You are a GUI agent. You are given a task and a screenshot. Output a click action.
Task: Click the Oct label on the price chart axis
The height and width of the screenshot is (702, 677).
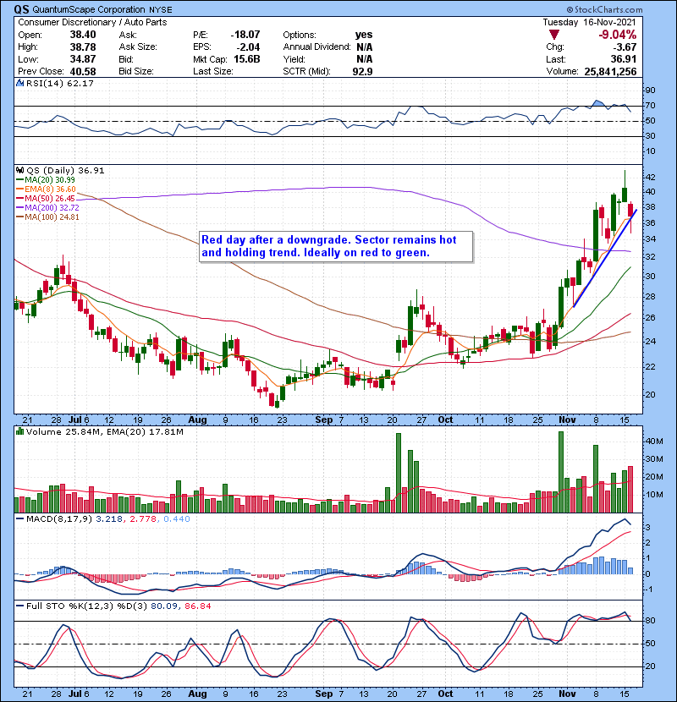[x=445, y=420]
